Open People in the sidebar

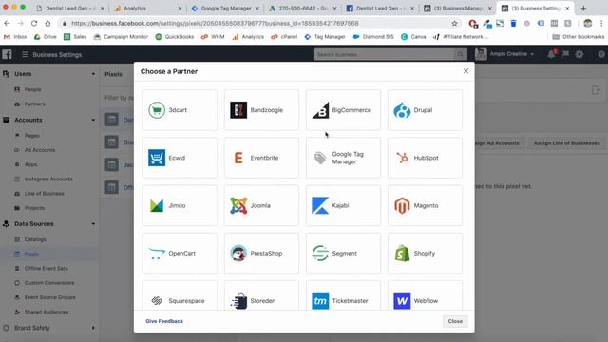tap(32, 89)
